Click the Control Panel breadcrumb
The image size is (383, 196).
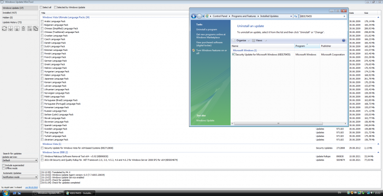click(220, 16)
